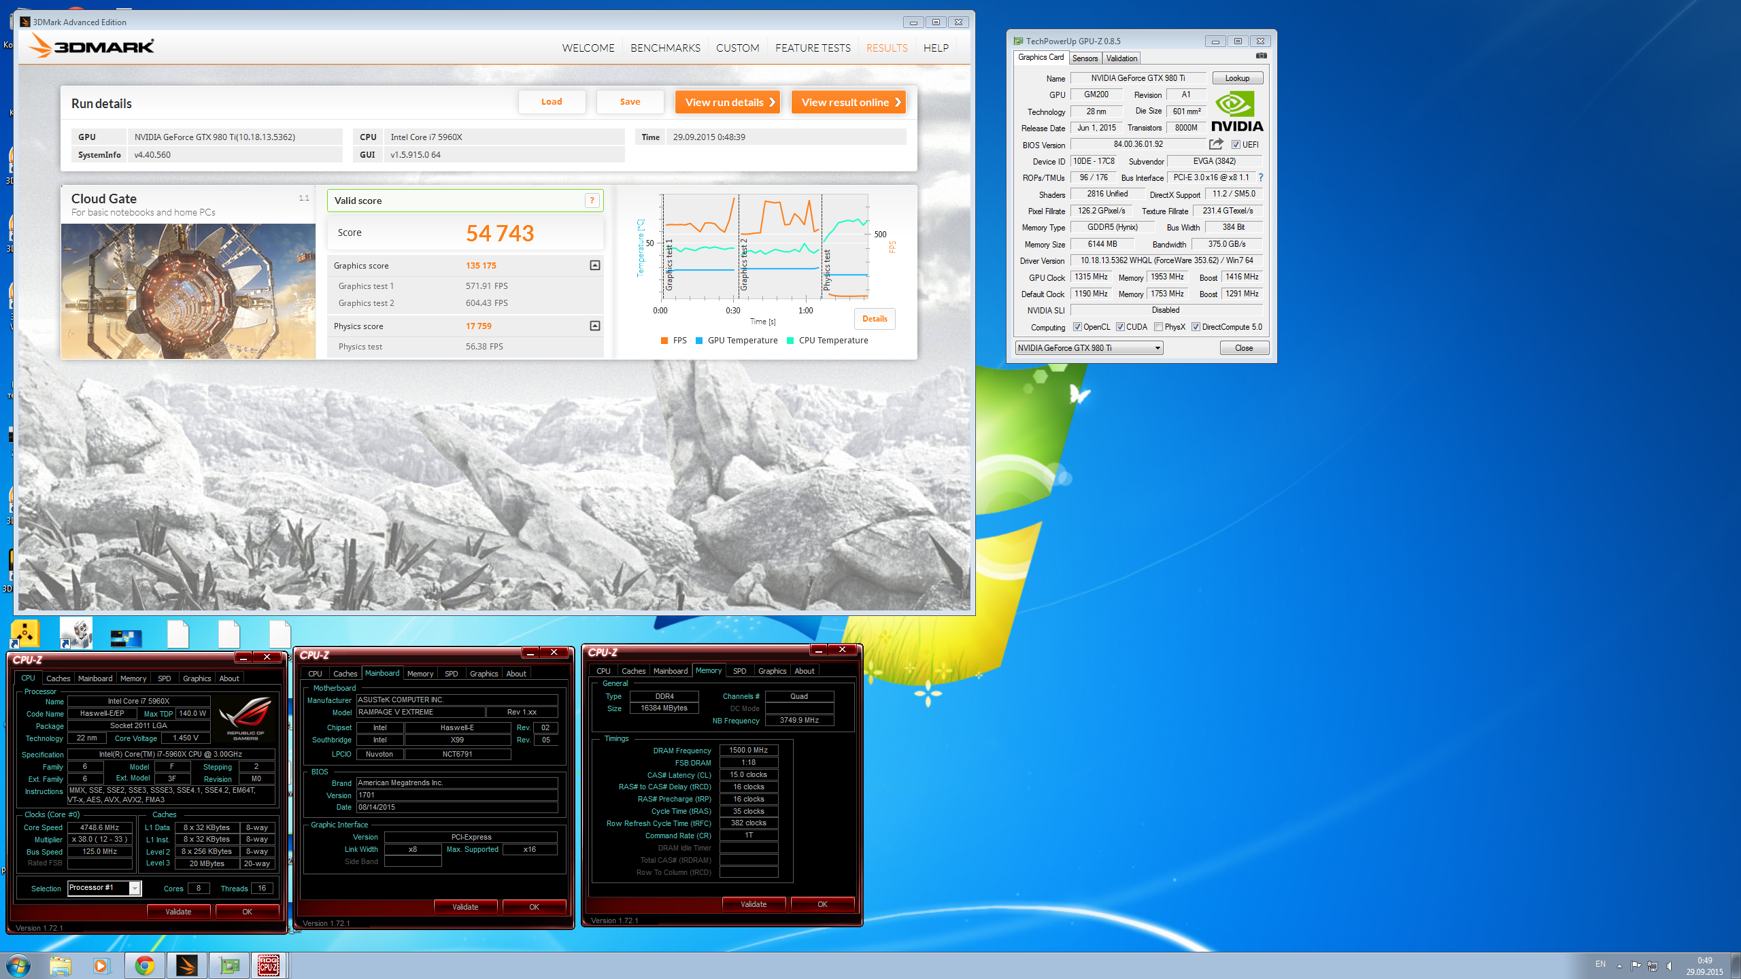This screenshot has width=1741, height=979.
Task: Open the BENCHMARKS tab in 3DMark
Action: point(665,48)
